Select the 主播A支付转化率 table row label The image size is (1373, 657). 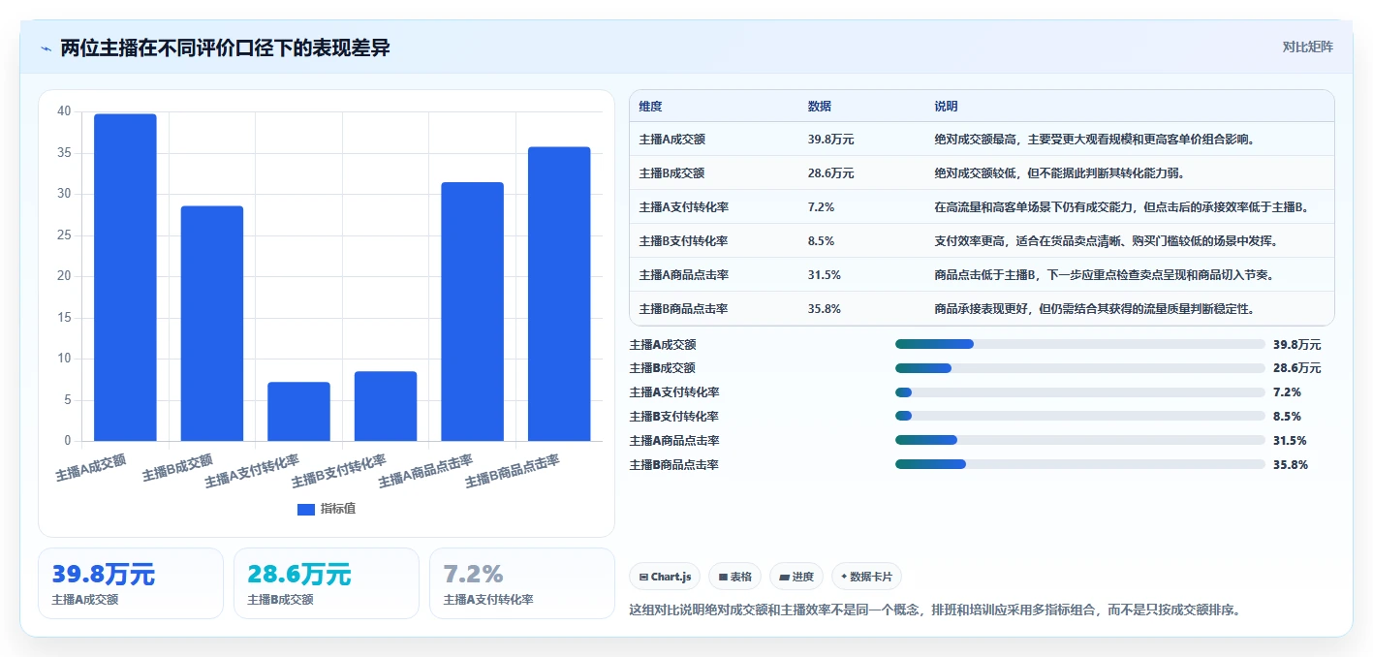point(683,207)
